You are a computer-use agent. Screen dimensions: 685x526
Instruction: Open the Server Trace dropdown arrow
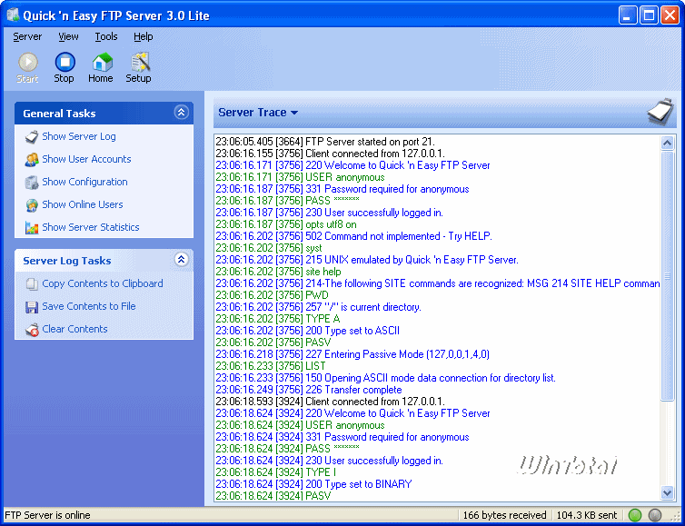[294, 113]
